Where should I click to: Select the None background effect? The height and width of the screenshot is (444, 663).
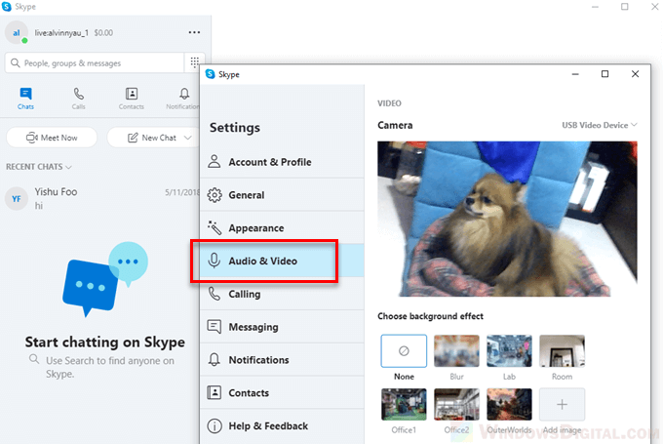404,351
